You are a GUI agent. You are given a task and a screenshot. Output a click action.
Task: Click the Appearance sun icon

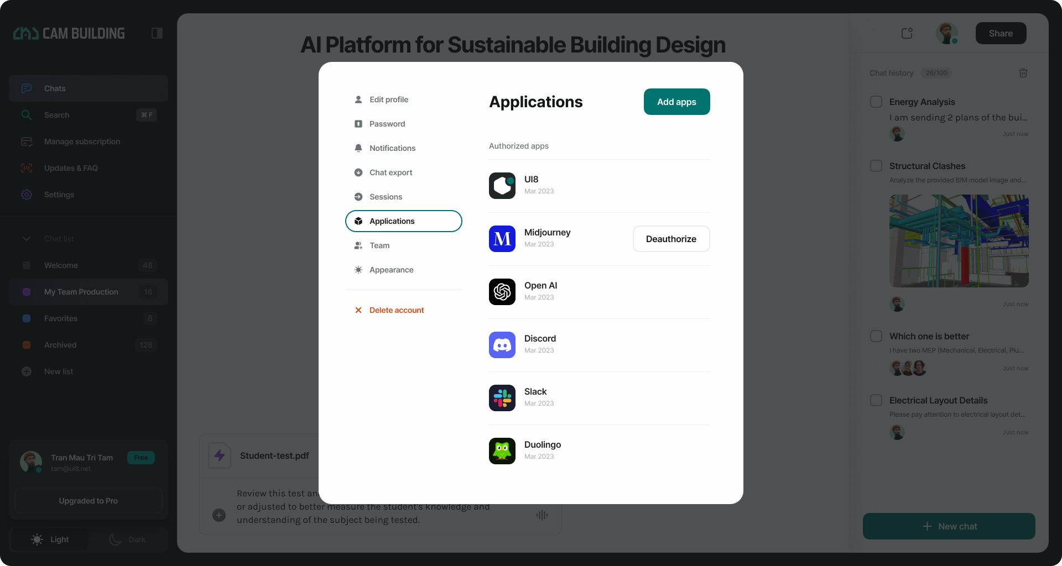pos(358,270)
